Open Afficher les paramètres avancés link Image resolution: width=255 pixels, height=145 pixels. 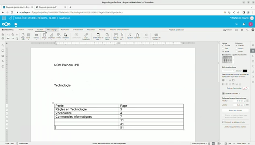click(235, 127)
